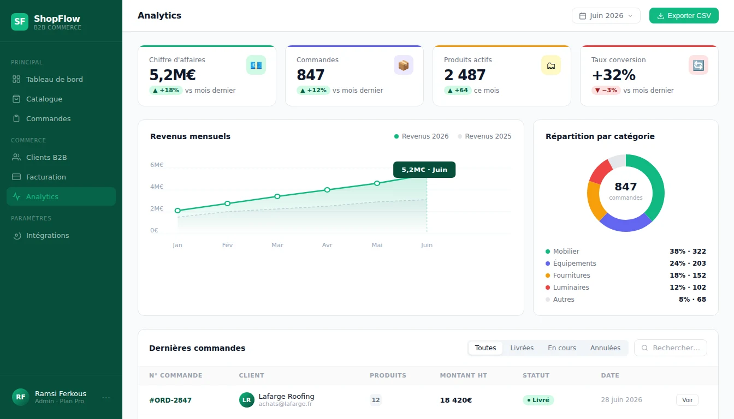The height and width of the screenshot is (419, 734).
Task: Click the Avr data point on chart
Action: click(x=327, y=190)
